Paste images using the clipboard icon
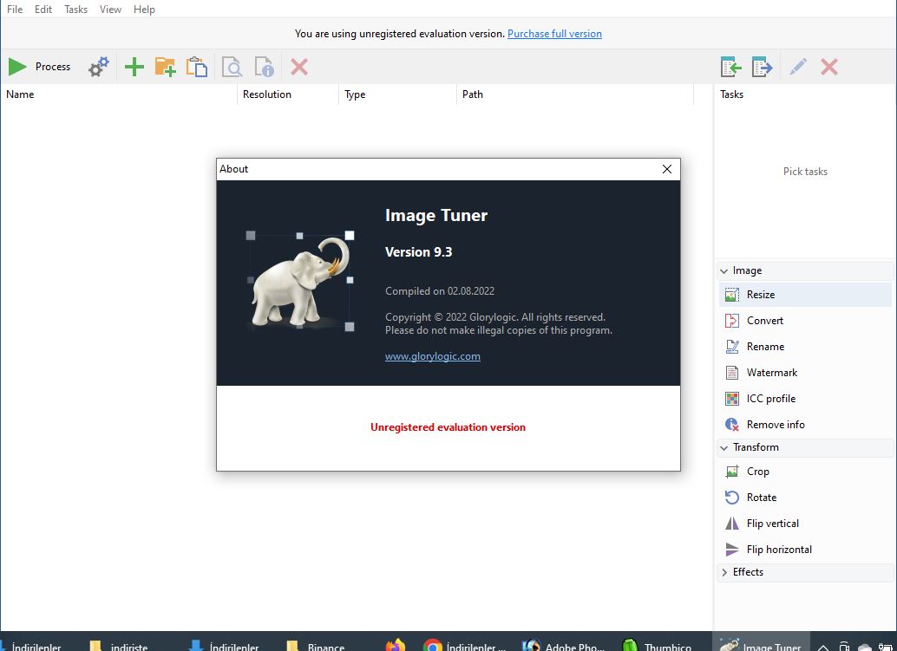 pos(197,67)
